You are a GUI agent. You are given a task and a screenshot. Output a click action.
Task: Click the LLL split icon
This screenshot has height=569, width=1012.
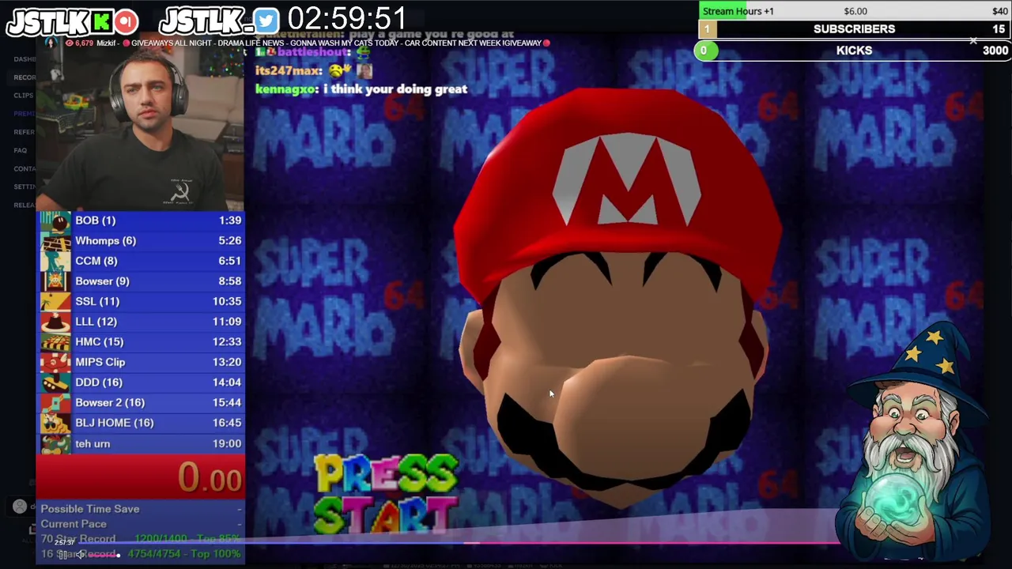(x=55, y=322)
